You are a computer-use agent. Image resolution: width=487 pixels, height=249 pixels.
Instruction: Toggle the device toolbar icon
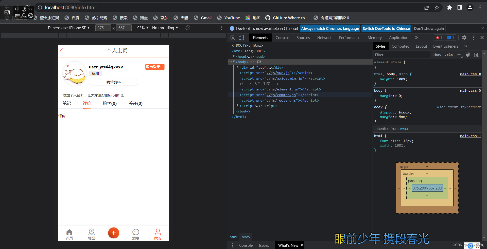241,37
